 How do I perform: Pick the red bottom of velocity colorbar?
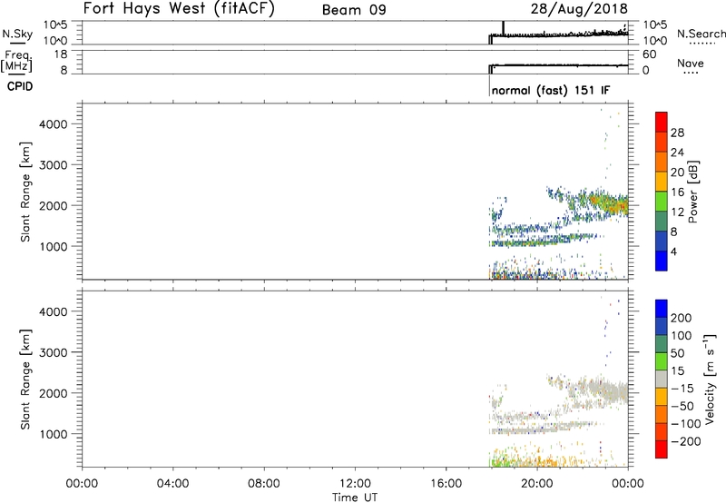click(x=662, y=449)
